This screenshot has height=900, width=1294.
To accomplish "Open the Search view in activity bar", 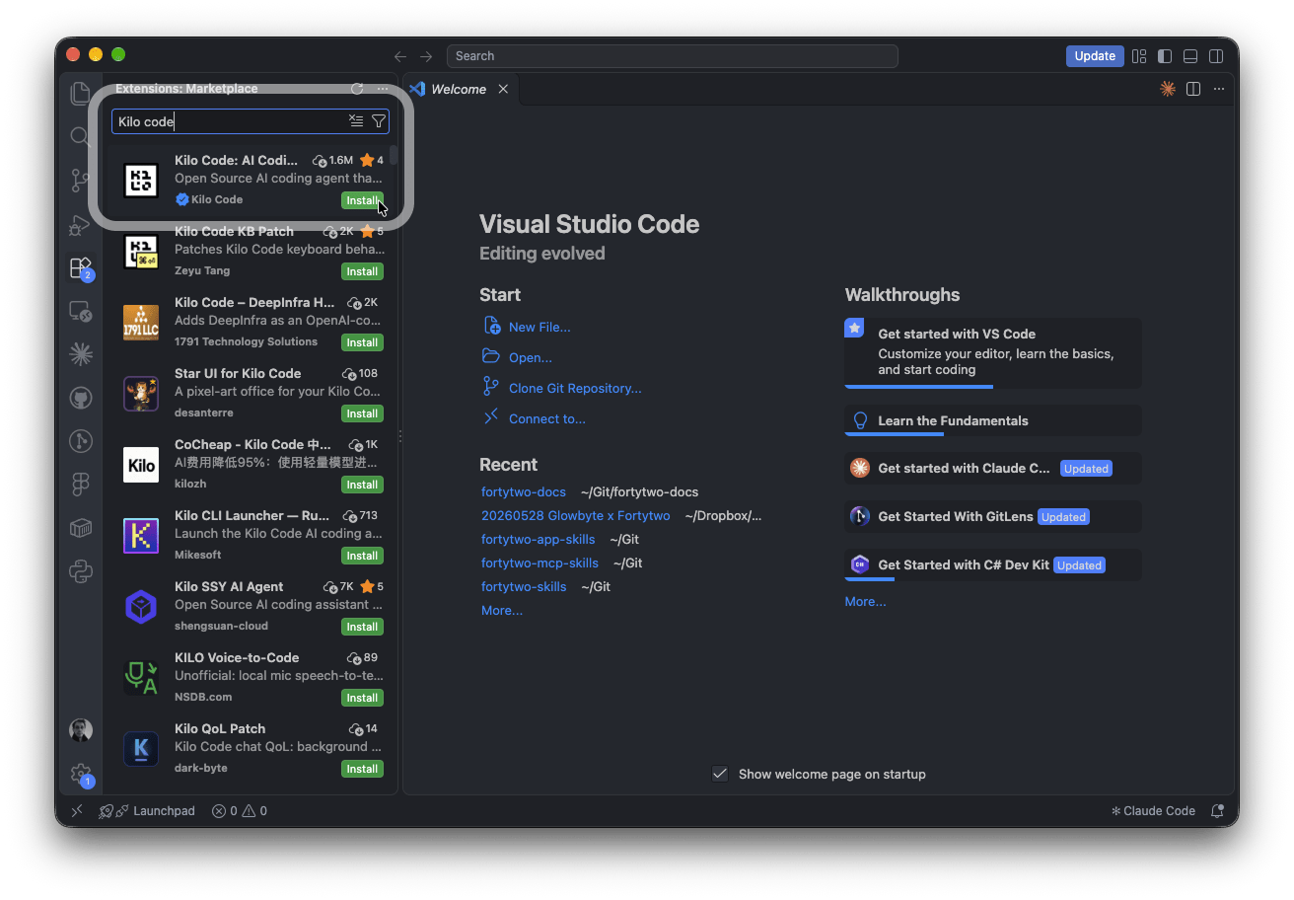I will click(81, 136).
